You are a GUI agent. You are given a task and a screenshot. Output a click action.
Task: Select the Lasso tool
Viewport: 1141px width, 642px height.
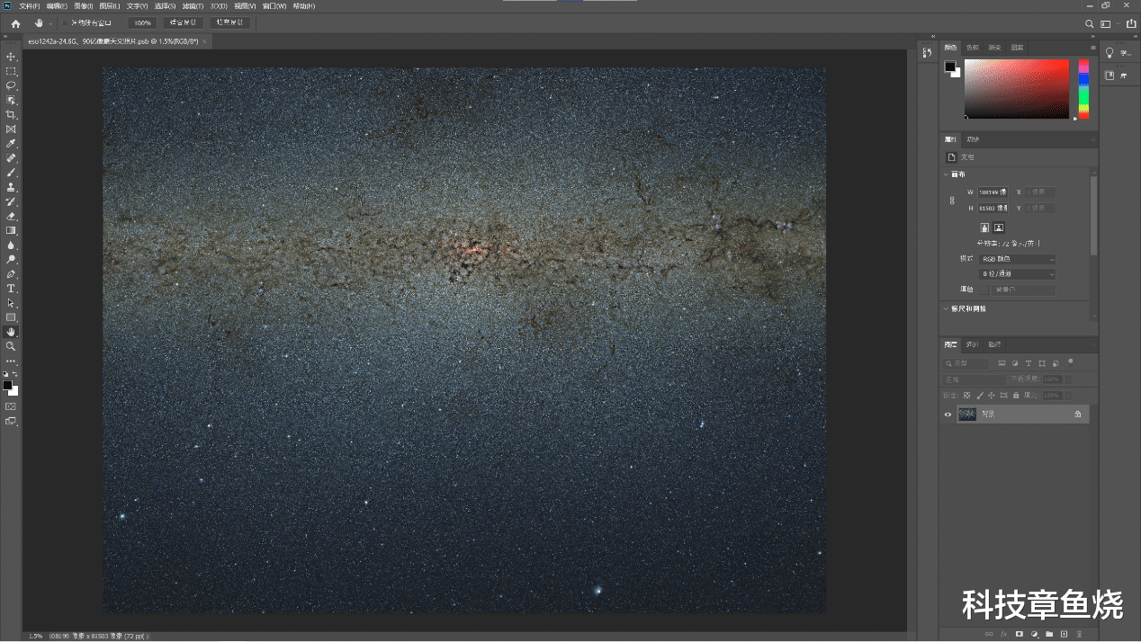[11, 85]
